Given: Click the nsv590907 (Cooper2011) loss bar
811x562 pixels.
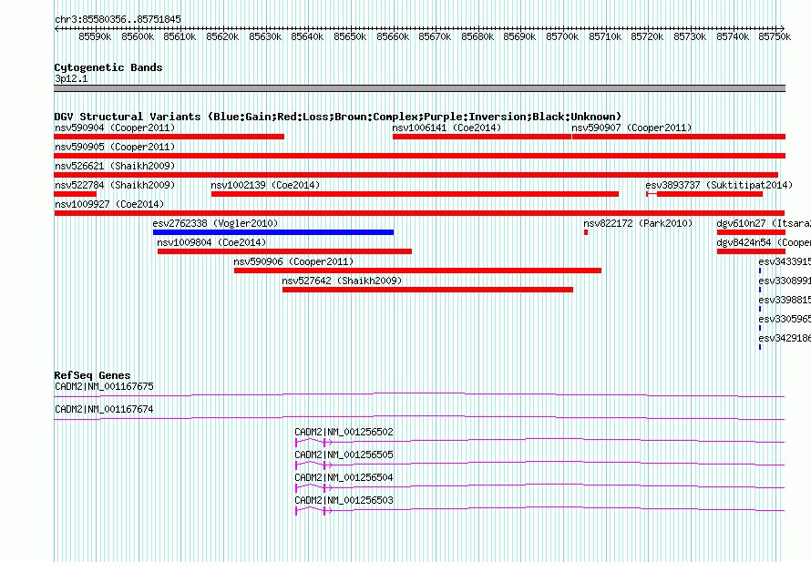Looking at the screenshot, I should point(679,137).
